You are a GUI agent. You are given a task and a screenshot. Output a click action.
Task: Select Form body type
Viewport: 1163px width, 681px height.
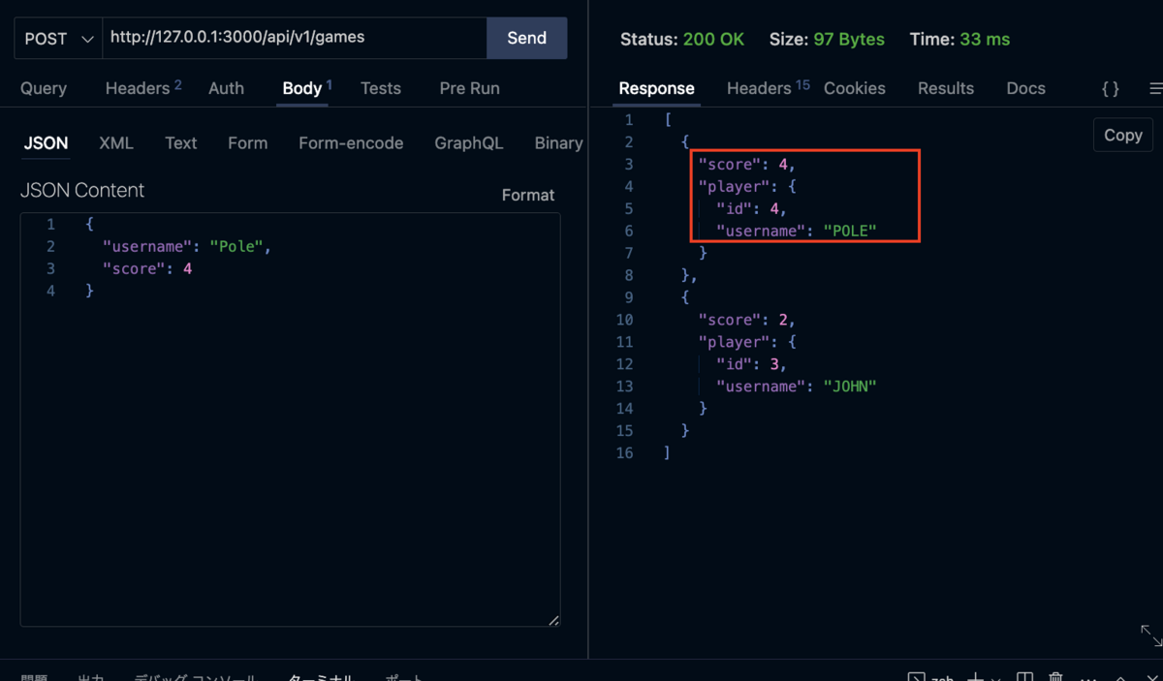point(247,143)
